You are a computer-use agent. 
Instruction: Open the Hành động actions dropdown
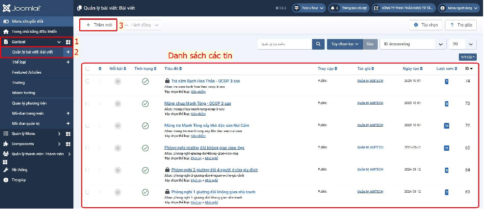pos(142,25)
